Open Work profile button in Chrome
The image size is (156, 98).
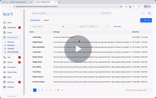[x=147, y=7]
